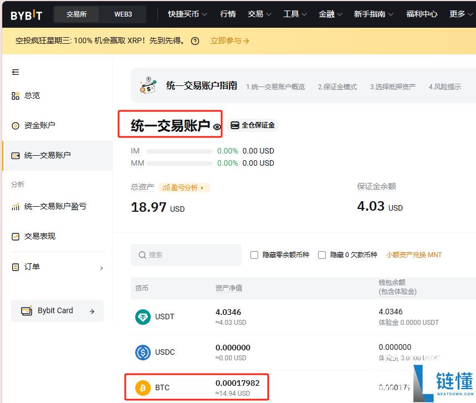Click BTC amount 0.00017982
Screen dimensions: 476x403
237,383
